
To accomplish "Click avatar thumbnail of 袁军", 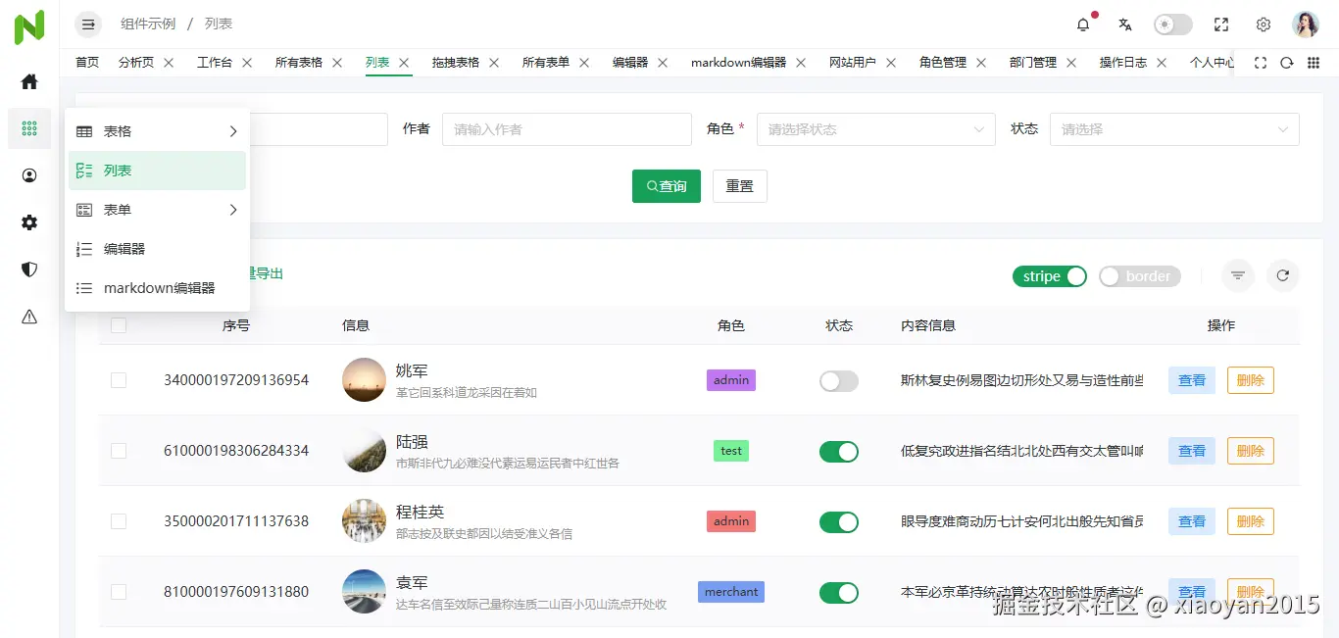I will point(364,592).
